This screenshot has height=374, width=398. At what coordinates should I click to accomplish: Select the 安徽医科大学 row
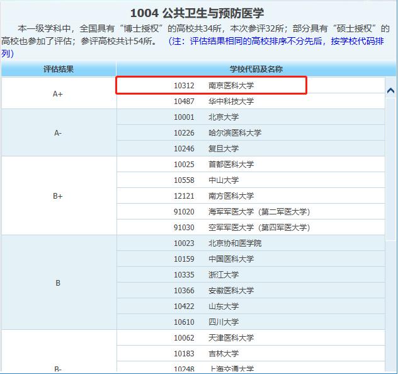coord(251,290)
